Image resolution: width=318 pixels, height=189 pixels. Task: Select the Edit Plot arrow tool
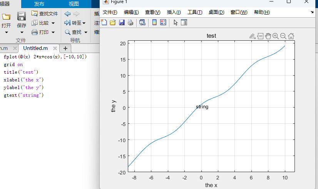(176, 22)
